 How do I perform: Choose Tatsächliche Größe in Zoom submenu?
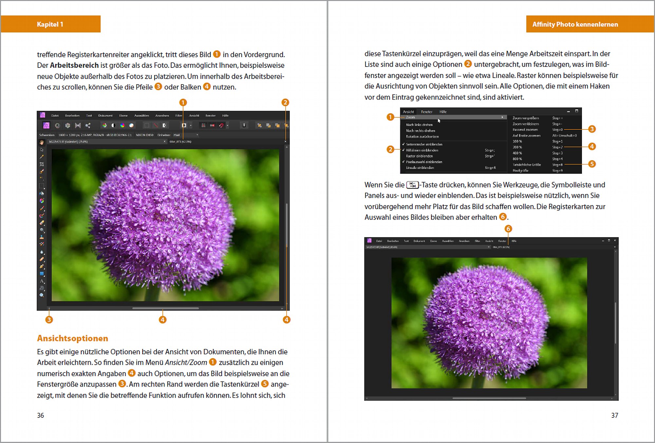(544, 165)
